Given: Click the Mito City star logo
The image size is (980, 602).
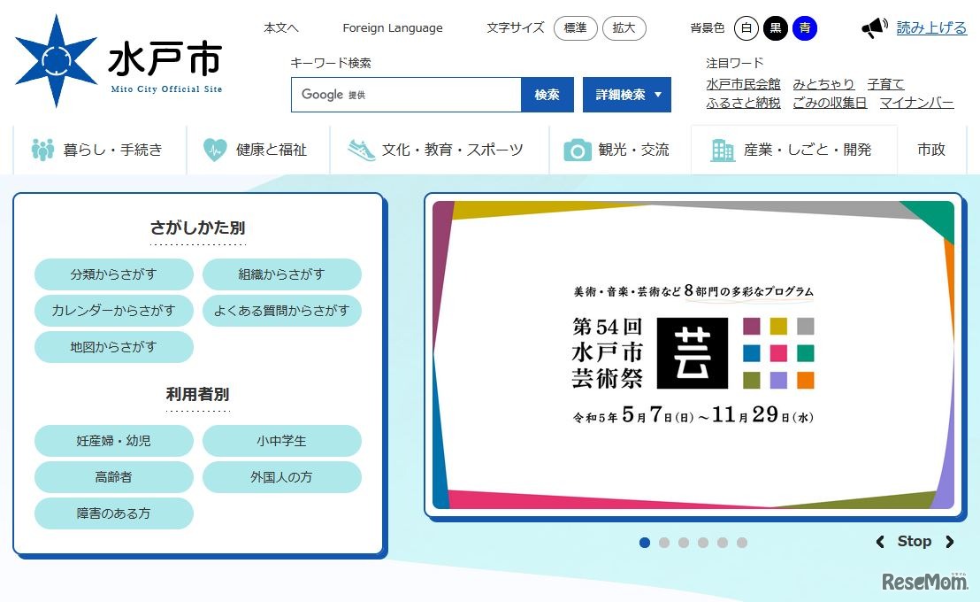Looking at the screenshot, I should click(57, 58).
